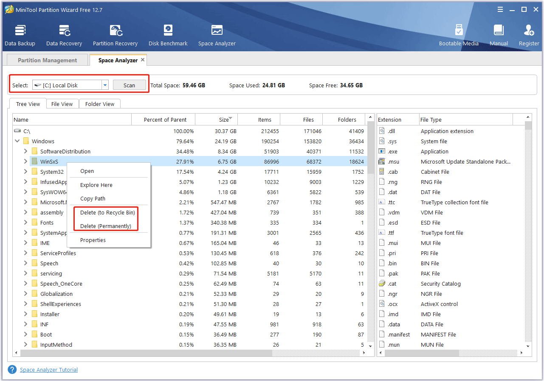This screenshot has width=544, height=381.
Task: Select Explore Here in context menu
Action: click(x=109, y=185)
